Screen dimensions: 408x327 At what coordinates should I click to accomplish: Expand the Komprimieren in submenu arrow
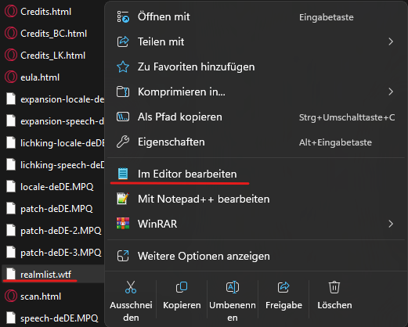(x=391, y=92)
